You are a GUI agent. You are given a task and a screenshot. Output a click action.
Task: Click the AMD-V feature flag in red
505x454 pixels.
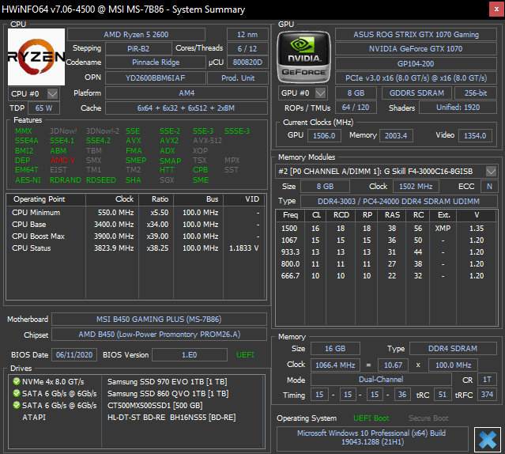pyautogui.click(x=62, y=160)
